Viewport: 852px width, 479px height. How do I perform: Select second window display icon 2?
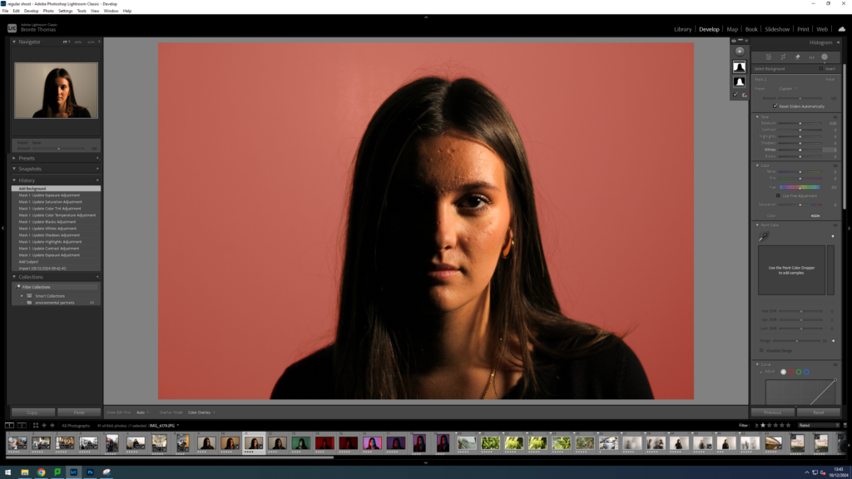pyautogui.click(x=22, y=426)
